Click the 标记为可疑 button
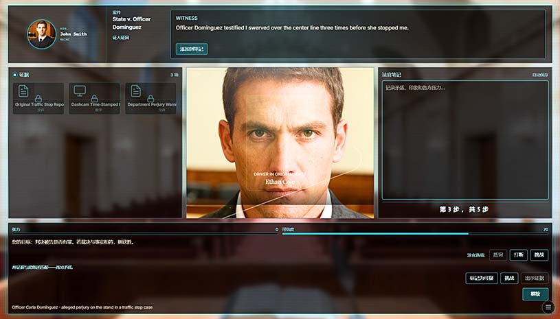This screenshot has width=560, height=319. (x=481, y=279)
